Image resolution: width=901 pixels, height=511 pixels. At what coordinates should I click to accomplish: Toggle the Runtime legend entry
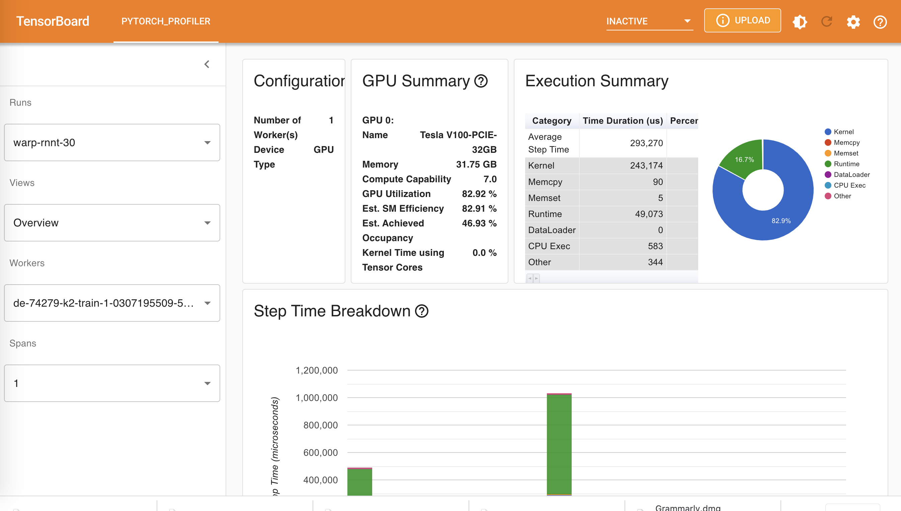(846, 164)
